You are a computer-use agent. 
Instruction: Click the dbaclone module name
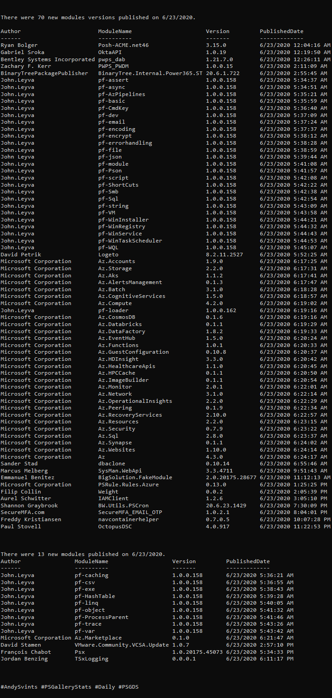click(111, 464)
